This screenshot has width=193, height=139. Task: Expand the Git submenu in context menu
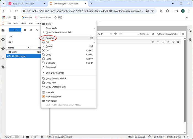(x=69, y=42)
